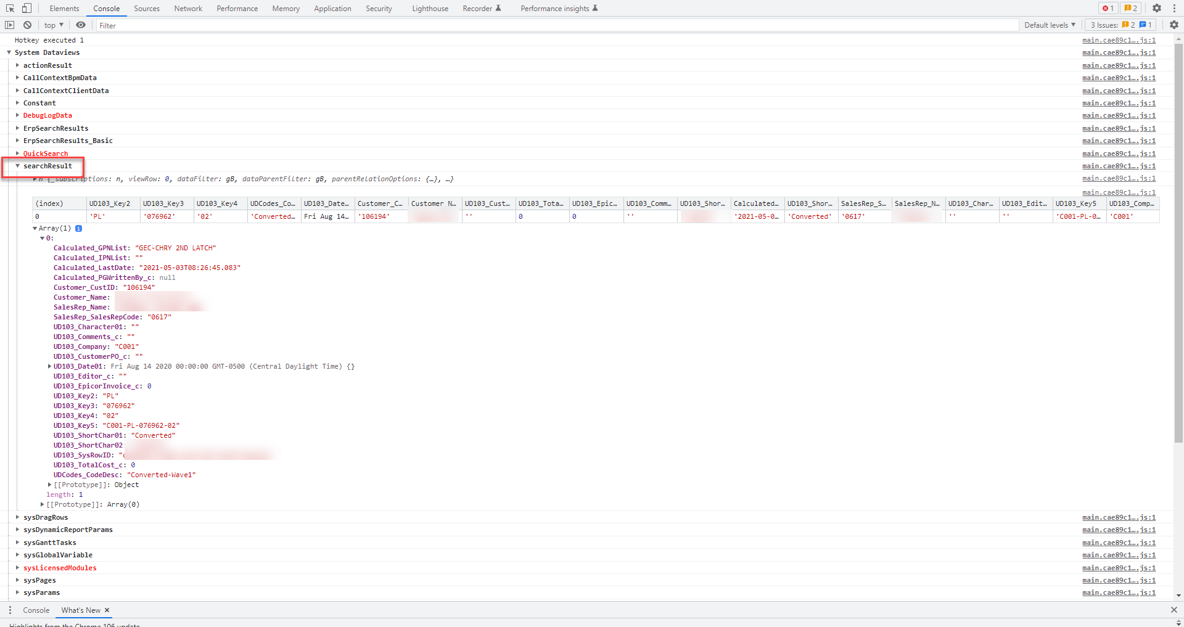The height and width of the screenshot is (627, 1184).
Task: Open the 3 Issues link
Action: pos(1122,25)
